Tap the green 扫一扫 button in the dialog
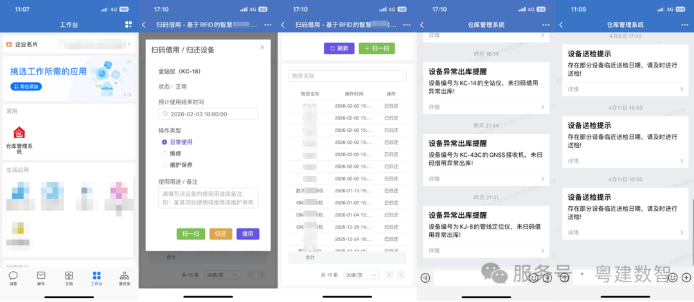 (x=191, y=234)
